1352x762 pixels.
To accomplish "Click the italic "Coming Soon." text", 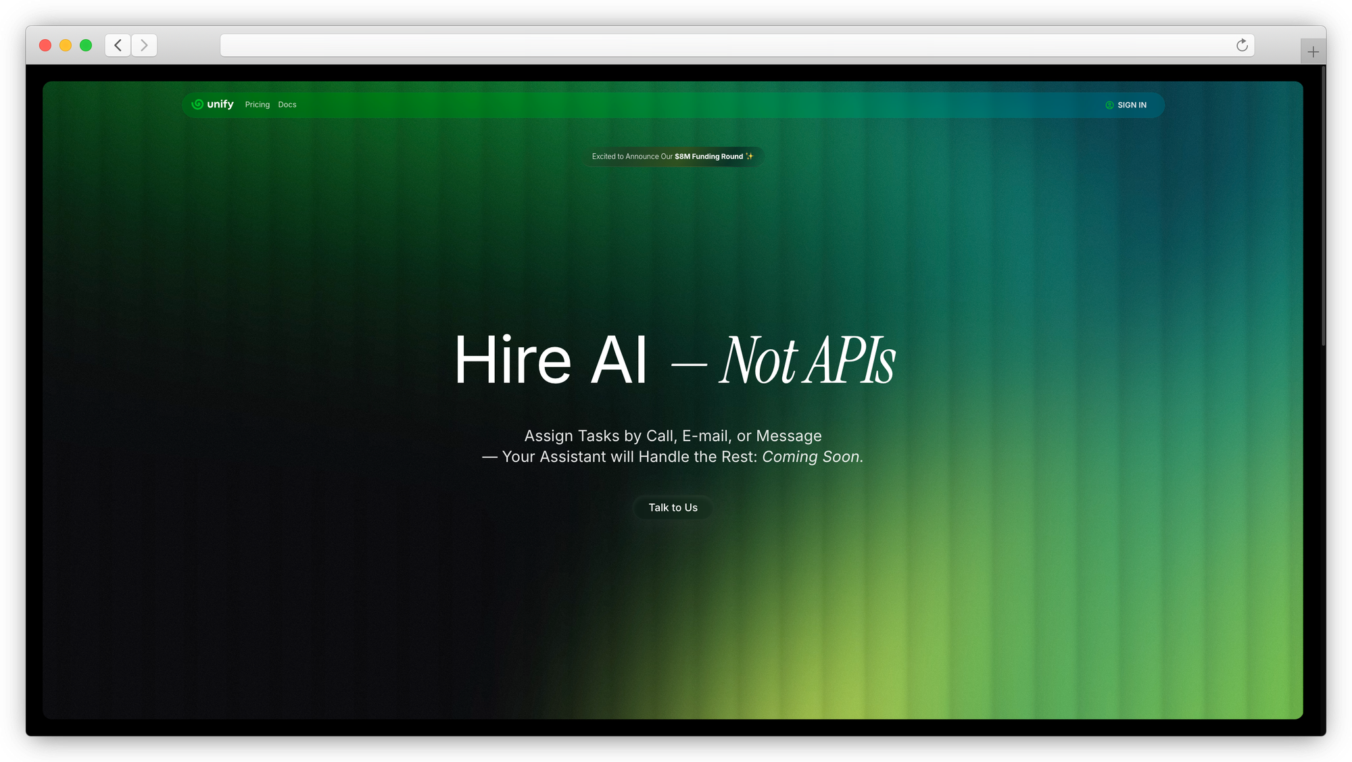I will (x=813, y=457).
